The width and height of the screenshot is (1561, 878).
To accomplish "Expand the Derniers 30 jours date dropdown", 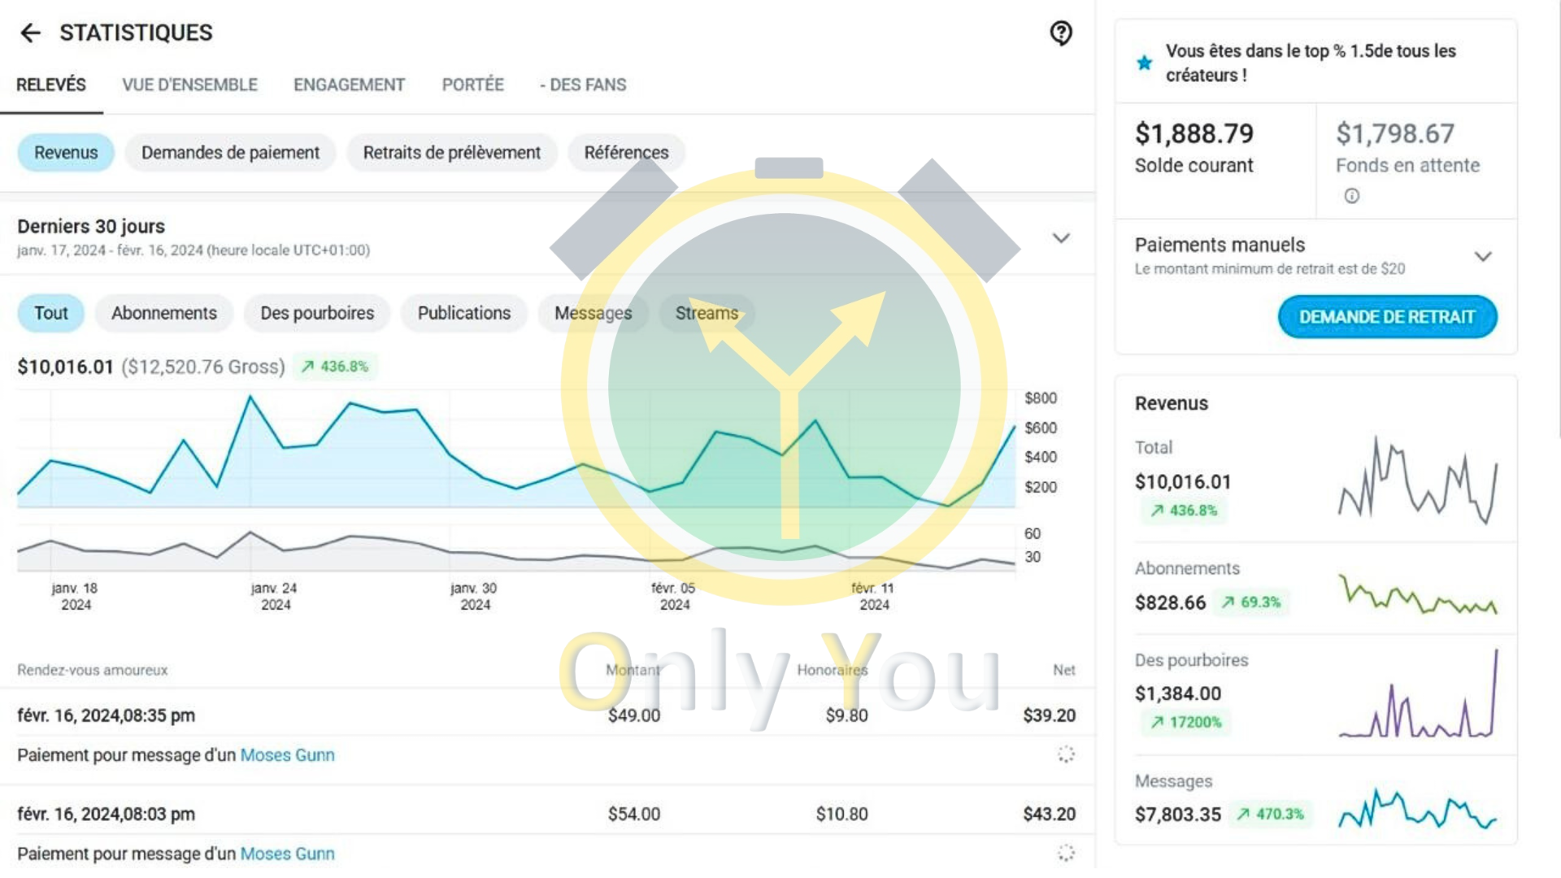I will click(1061, 238).
